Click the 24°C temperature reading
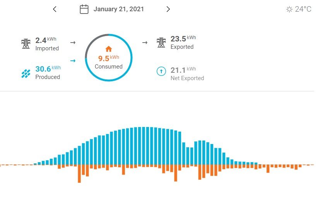Image resolution: width=325 pixels, height=211 pixels. (303, 9)
